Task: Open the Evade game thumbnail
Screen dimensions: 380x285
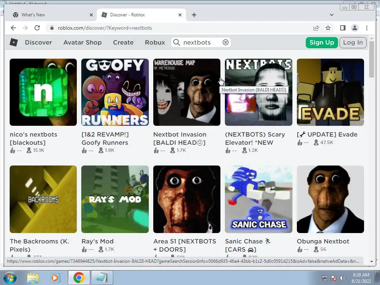Action: 330,92
